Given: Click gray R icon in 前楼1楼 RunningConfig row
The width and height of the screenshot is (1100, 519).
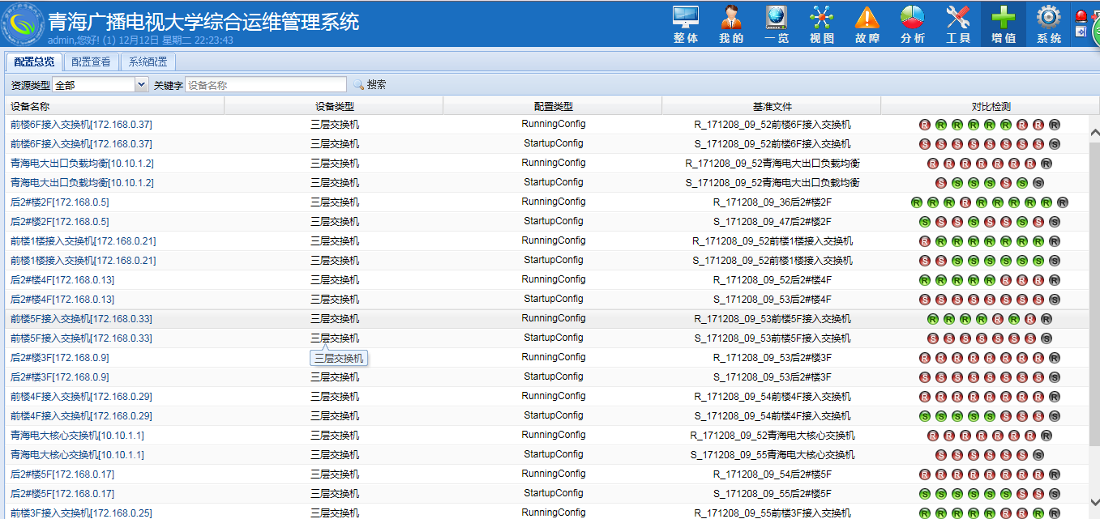Looking at the screenshot, I should pyautogui.click(x=1055, y=241).
